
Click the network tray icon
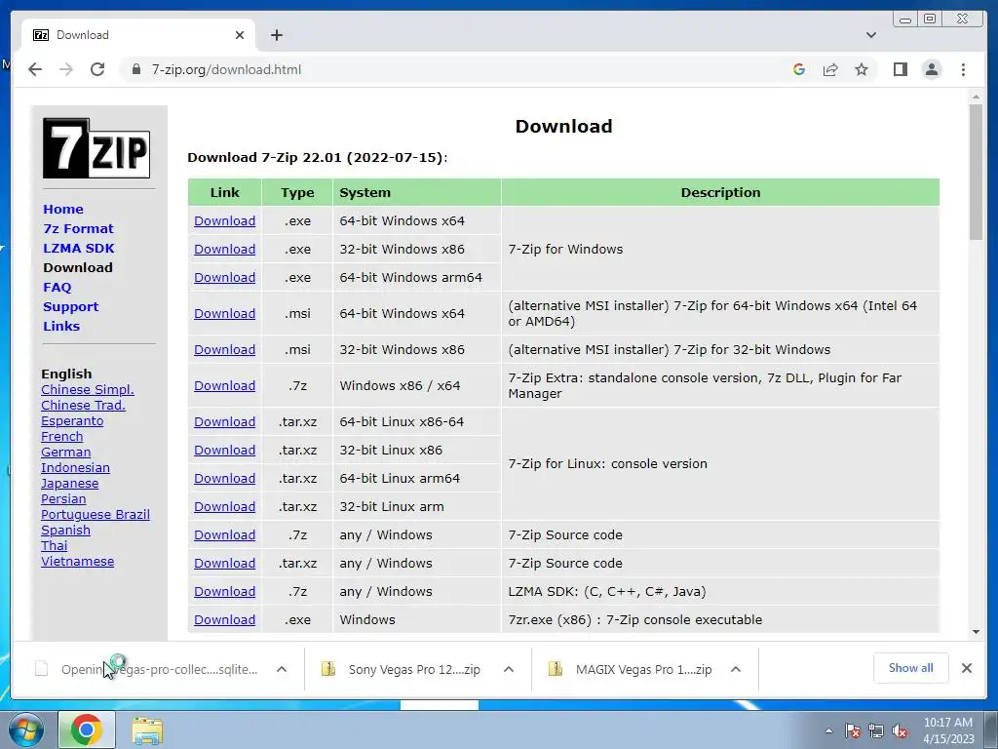876,730
